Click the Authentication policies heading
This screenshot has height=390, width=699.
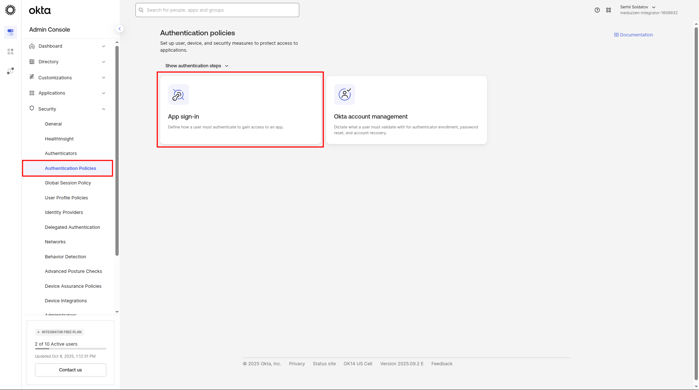click(x=198, y=33)
